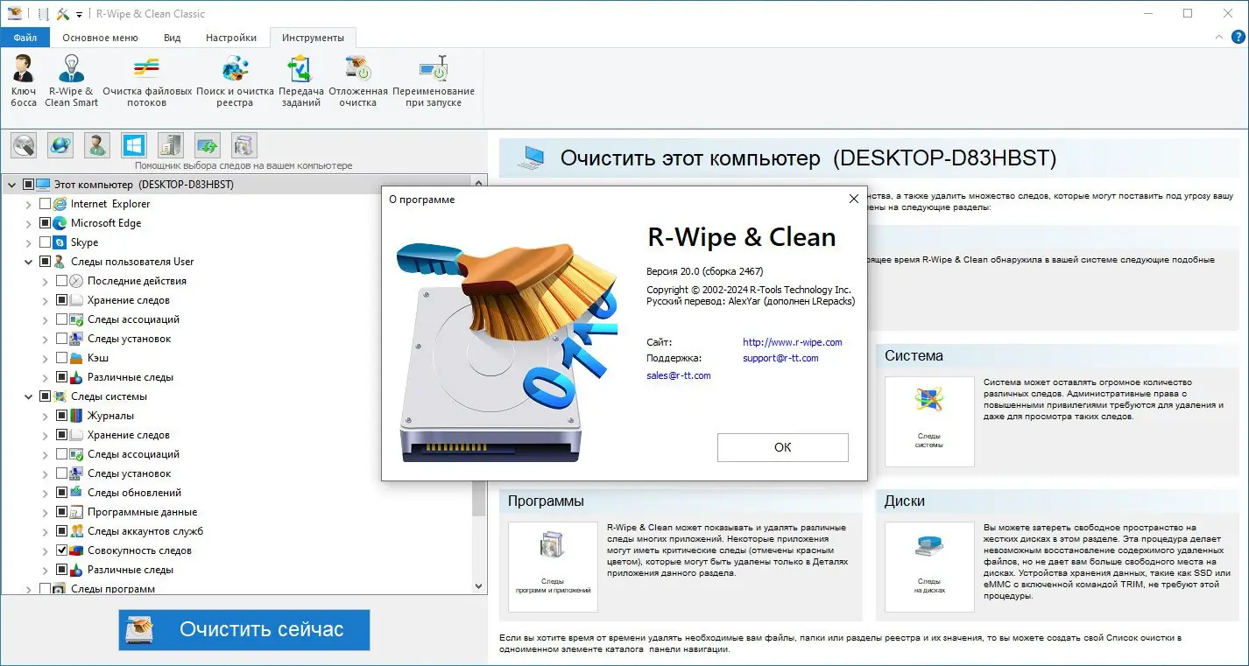This screenshot has width=1249, height=666.
Task: Expand the Skype tree node
Action: (29, 242)
